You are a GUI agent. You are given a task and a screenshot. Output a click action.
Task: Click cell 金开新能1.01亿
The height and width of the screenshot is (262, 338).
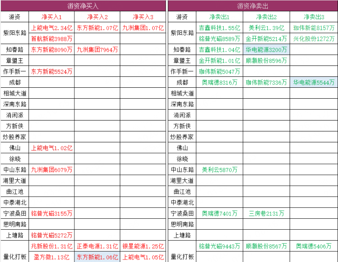[x=219, y=60]
